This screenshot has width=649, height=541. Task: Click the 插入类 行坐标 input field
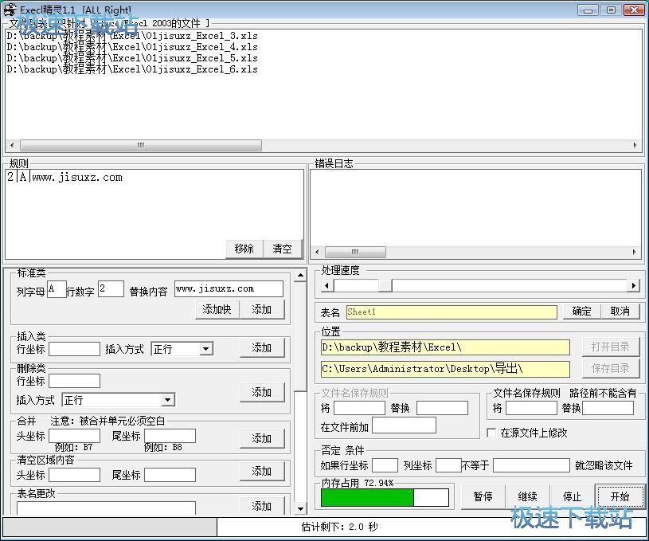[x=75, y=349]
